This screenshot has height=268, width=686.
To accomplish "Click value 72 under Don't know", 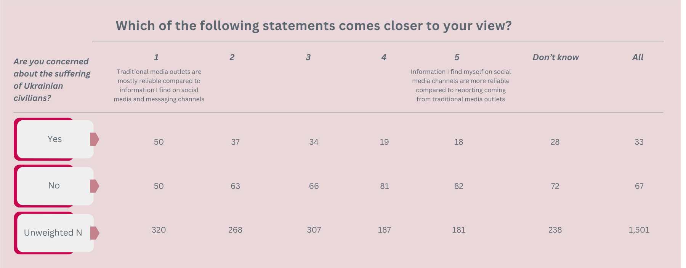I will click(555, 186).
